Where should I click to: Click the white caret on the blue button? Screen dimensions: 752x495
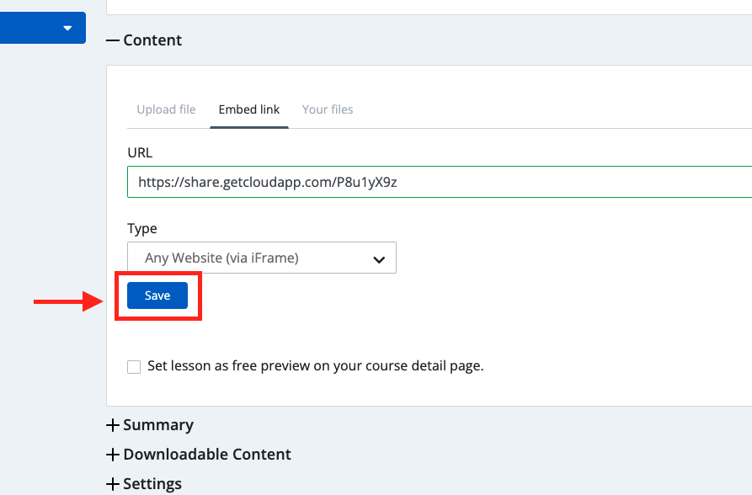point(67,28)
